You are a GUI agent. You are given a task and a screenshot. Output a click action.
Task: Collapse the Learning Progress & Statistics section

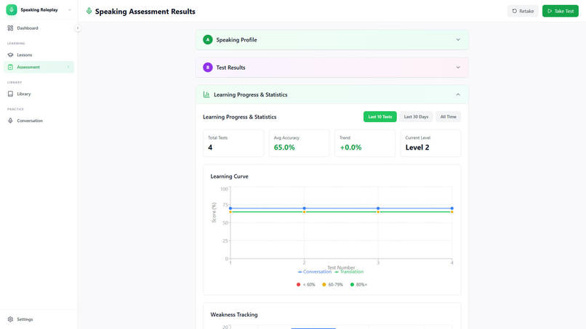tap(458, 94)
